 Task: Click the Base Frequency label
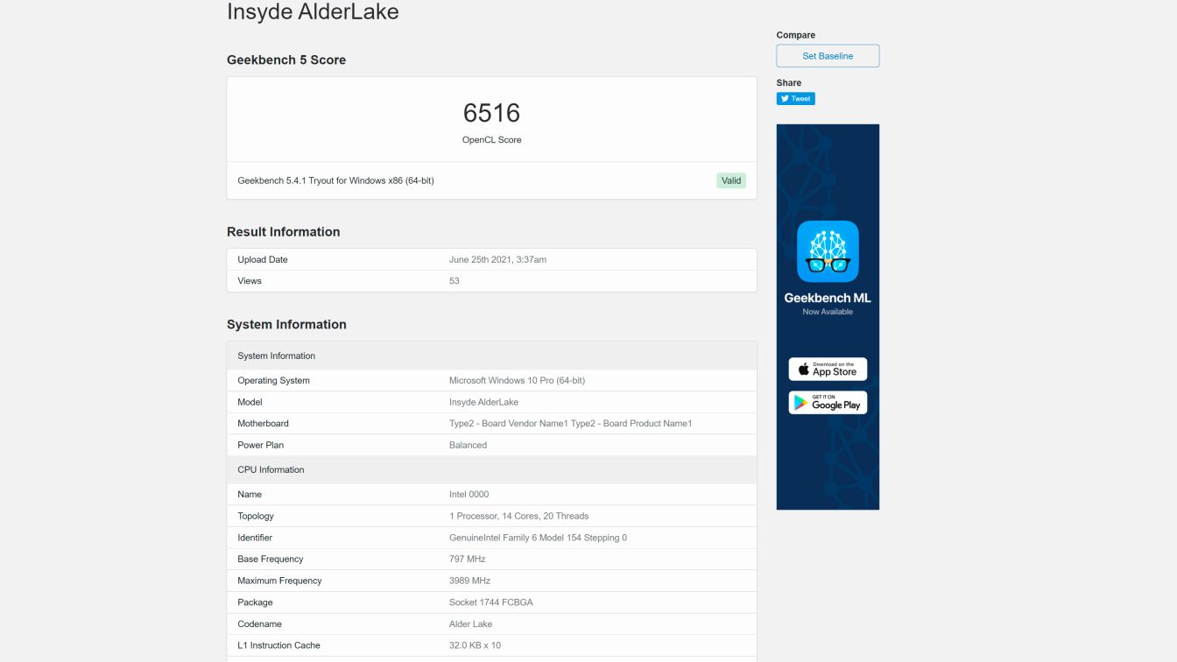(x=270, y=560)
